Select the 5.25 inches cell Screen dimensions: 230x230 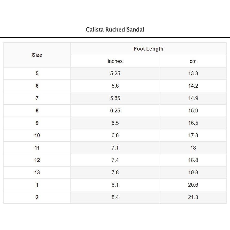pos(115,73)
